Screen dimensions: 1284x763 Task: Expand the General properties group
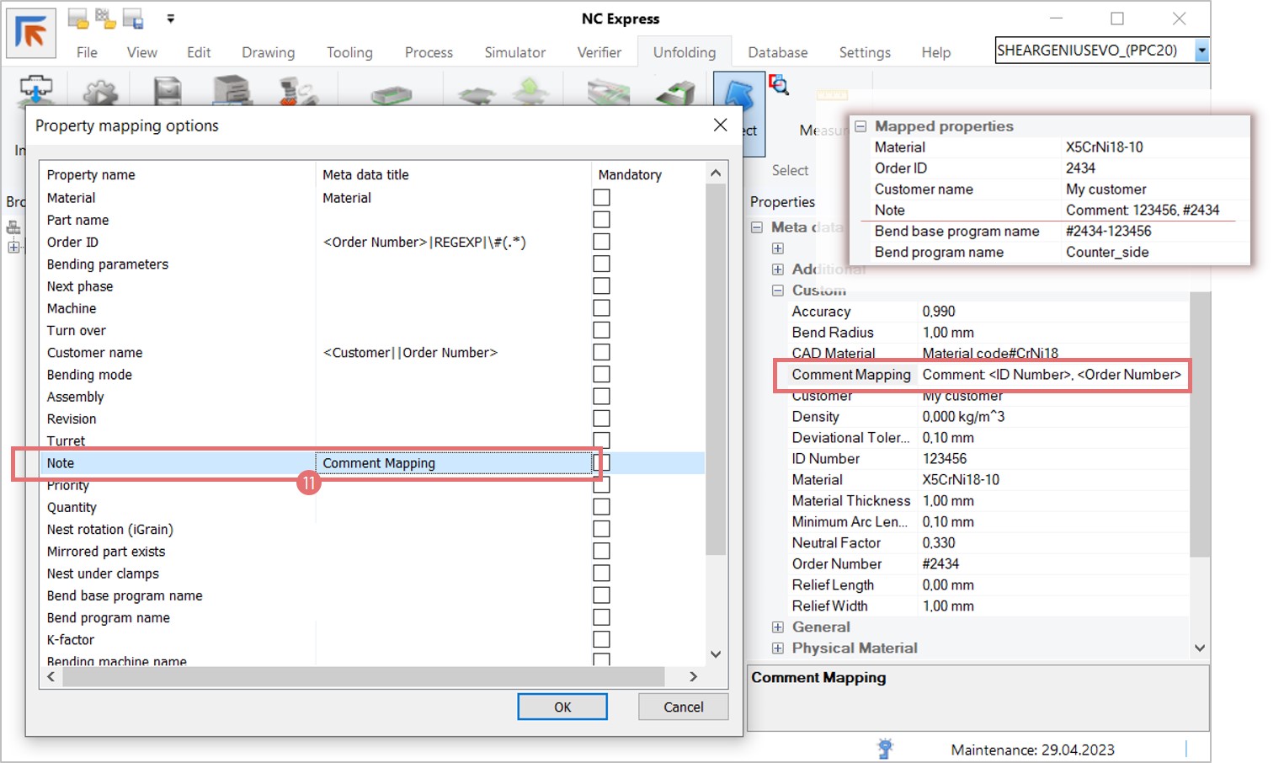coord(778,627)
